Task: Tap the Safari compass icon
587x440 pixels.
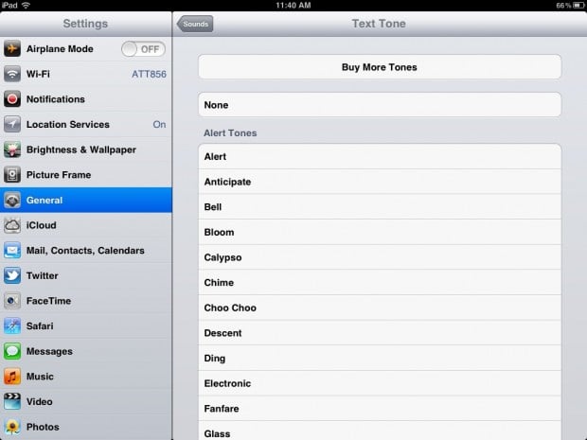Action: (12, 326)
